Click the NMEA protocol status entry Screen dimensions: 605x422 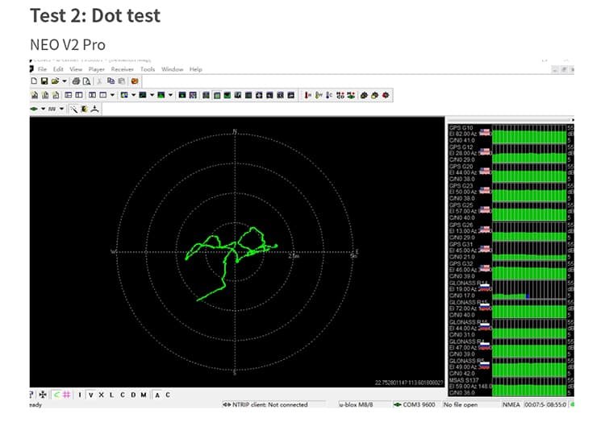(x=511, y=404)
